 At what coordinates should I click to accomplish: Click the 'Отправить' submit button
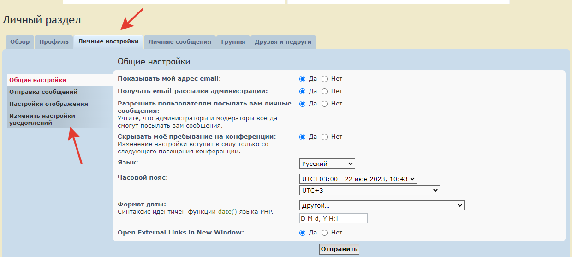pos(339,249)
